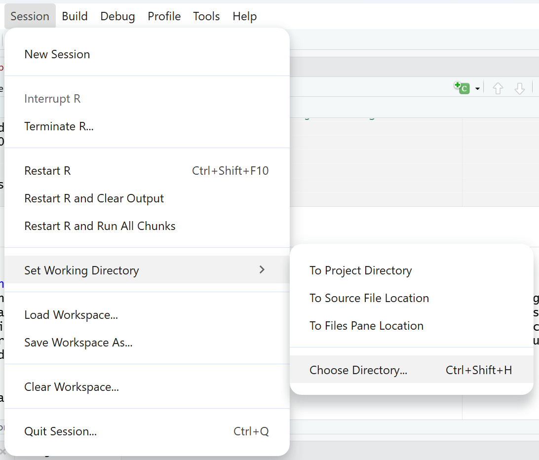Click the Insert Chunk icon

[462, 88]
